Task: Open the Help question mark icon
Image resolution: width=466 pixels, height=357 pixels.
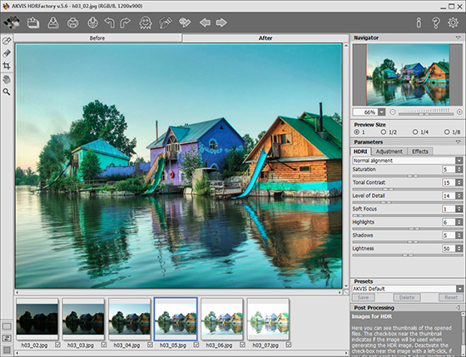Action: click(x=436, y=22)
